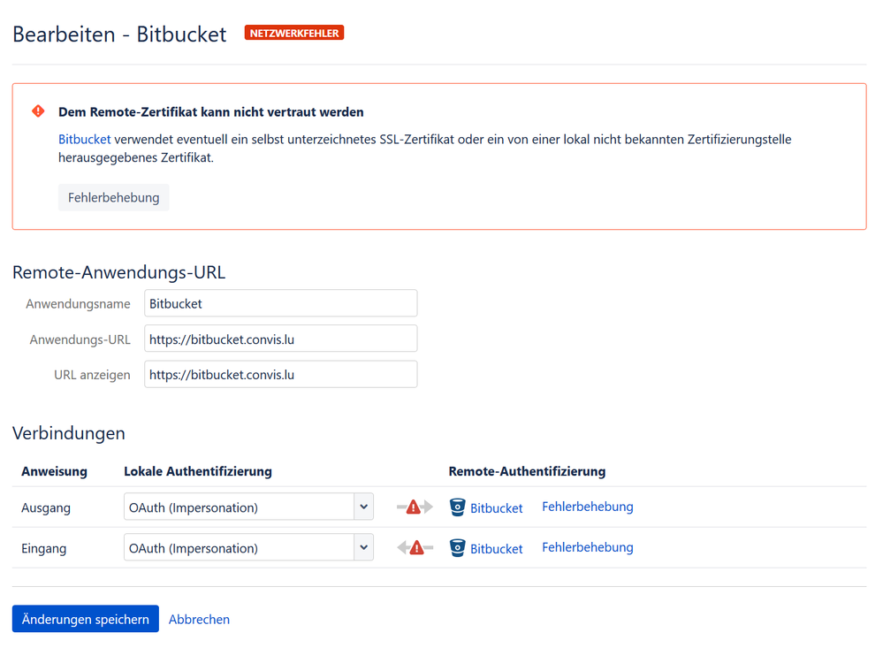This screenshot has width=883, height=648.
Task: Click the 'Verbindungen' section heading
Action: click(69, 433)
